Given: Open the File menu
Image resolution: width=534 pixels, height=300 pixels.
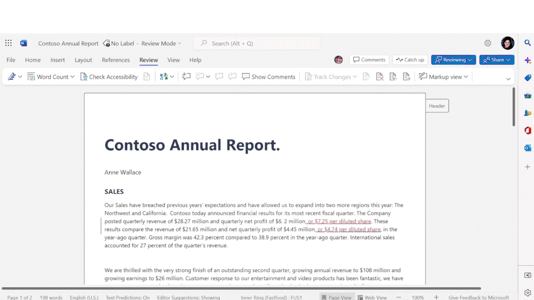Looking at the screenshot, I should [x=11, y=60].
